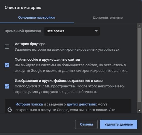Click the Временной диапазон label

point(23,31)
